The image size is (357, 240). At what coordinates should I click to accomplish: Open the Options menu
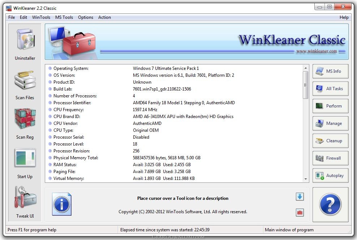[86, 17]
